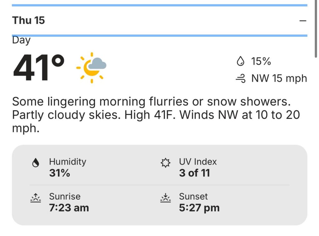Collapse the Thu 15 forecast section
The width and height of the screenshot is (319, 236).
(x=302, y=20)
